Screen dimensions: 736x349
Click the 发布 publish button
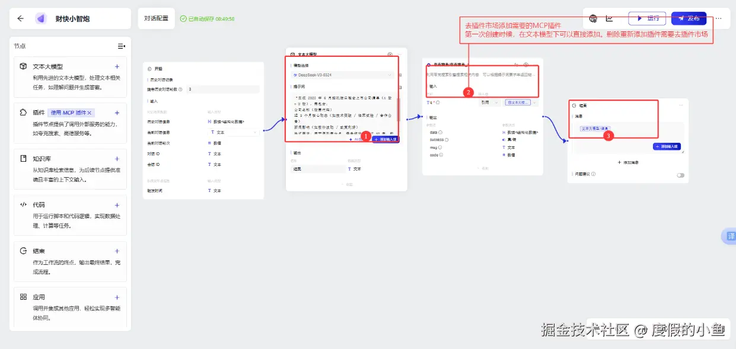(x=689, y=18)
